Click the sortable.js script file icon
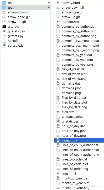The height and width of the screenshot is (190, 104). point(4,46)
